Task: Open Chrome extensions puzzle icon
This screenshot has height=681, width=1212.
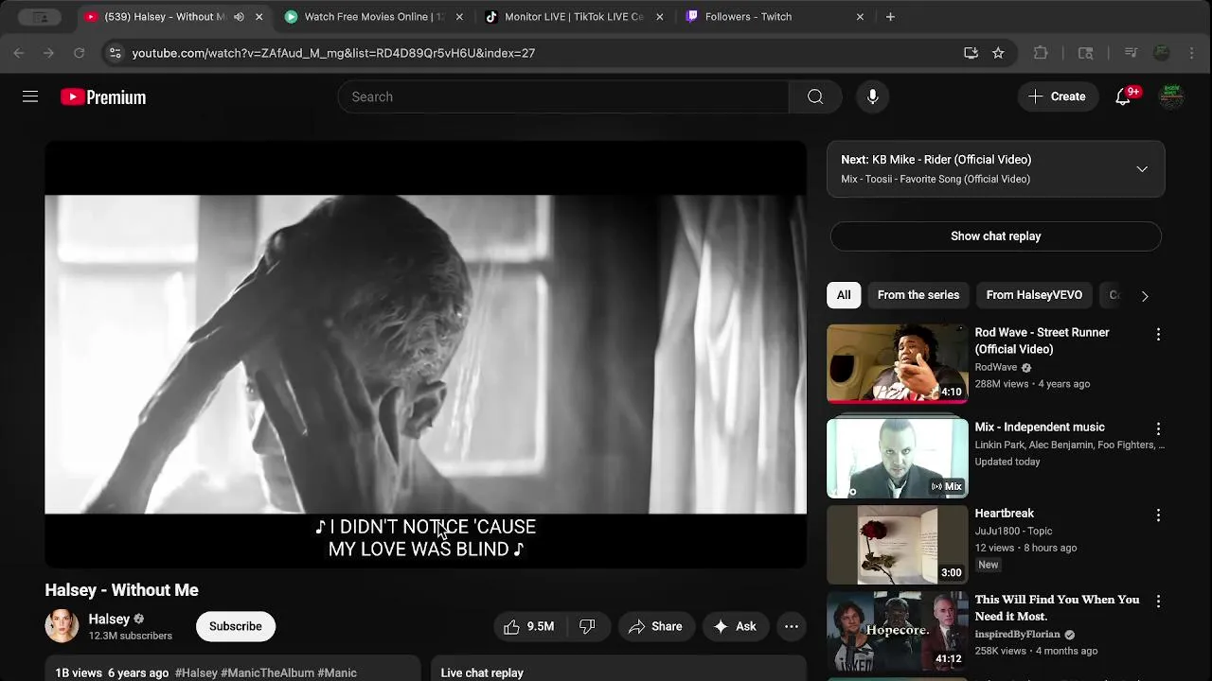Action: click(1041, 53)
